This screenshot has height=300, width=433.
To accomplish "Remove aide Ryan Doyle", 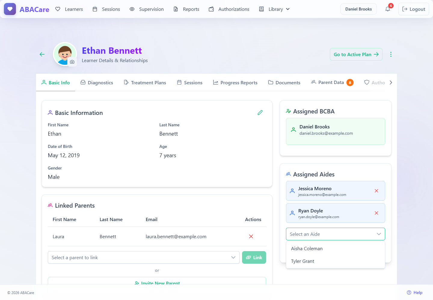I will click(376, 213).
